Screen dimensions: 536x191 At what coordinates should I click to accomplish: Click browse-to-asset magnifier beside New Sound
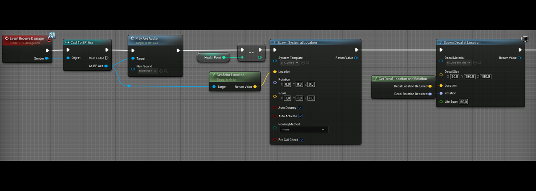pos(166,71)
